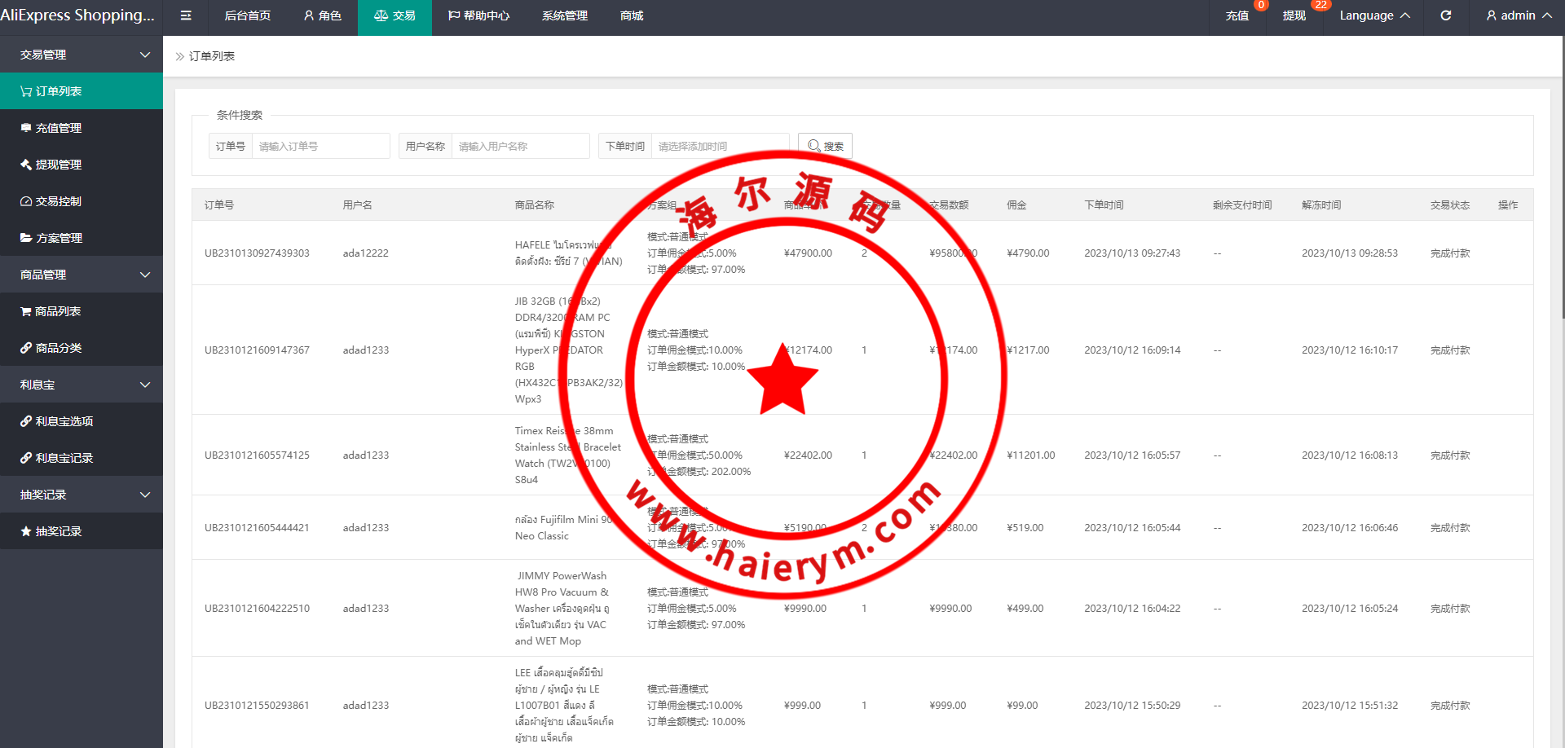Click the 订单号 input field
Screen dimensions: 1565x748
[320, 146]
